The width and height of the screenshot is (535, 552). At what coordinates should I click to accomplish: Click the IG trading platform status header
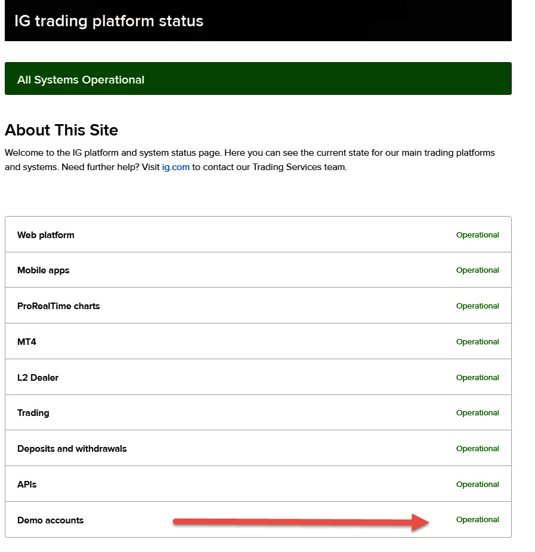tap(109, 21)
